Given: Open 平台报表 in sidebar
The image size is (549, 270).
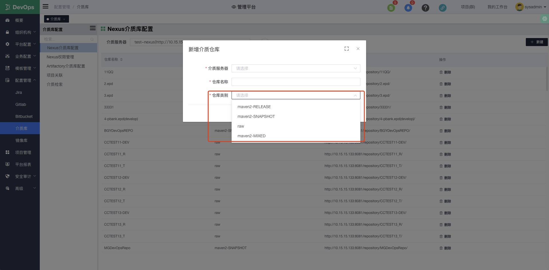Looking at the screenshot, I should [20, 164].
